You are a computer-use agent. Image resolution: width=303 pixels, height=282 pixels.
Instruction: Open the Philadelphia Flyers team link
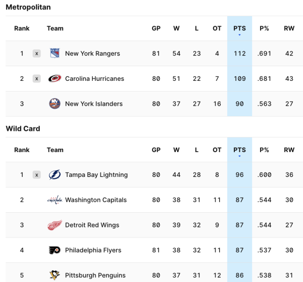93,250
